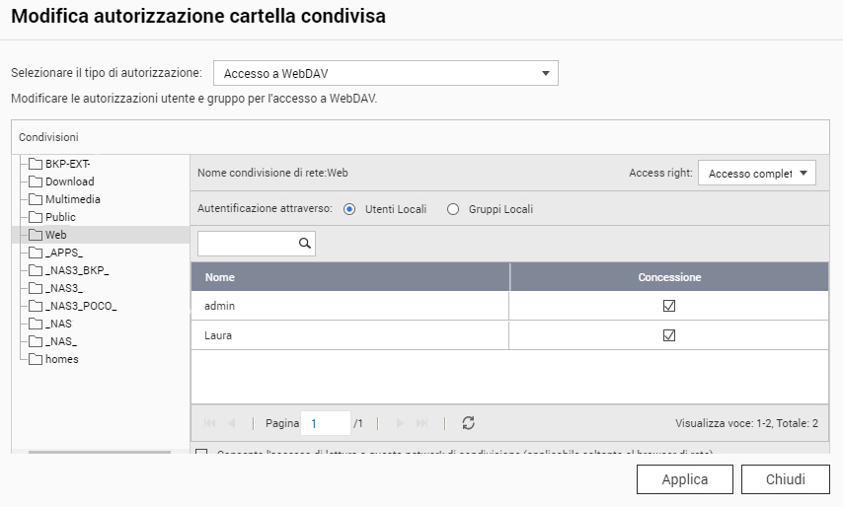Select the Utenti Locali radio button
This screenshot has width=843, height=507.
point(349,209)
